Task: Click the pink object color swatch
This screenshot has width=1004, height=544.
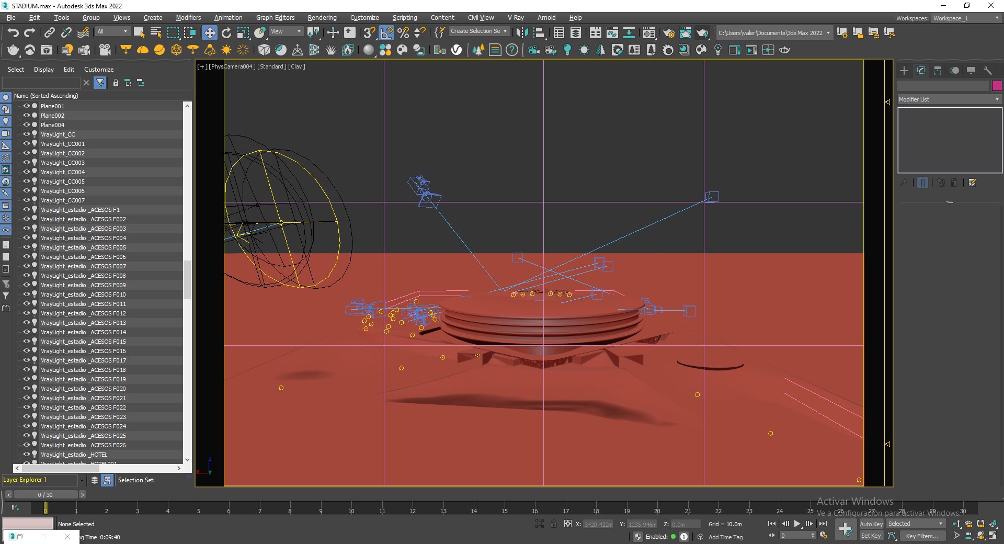Action: 997,85
